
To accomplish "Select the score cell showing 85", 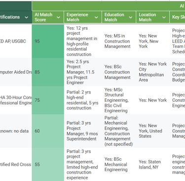I will [x=48, y=72].
